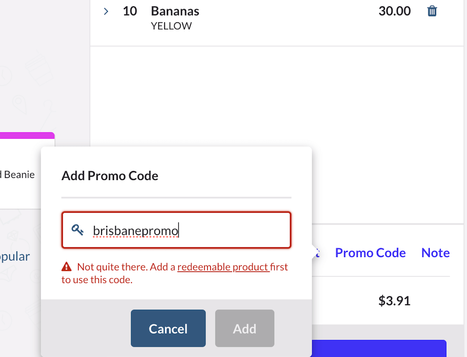Click the magenta-highlighted product tile

coord(27,135)
